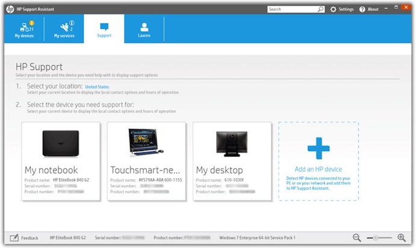Open the Feedback link

pyautogui.click(x=29, y=238)
